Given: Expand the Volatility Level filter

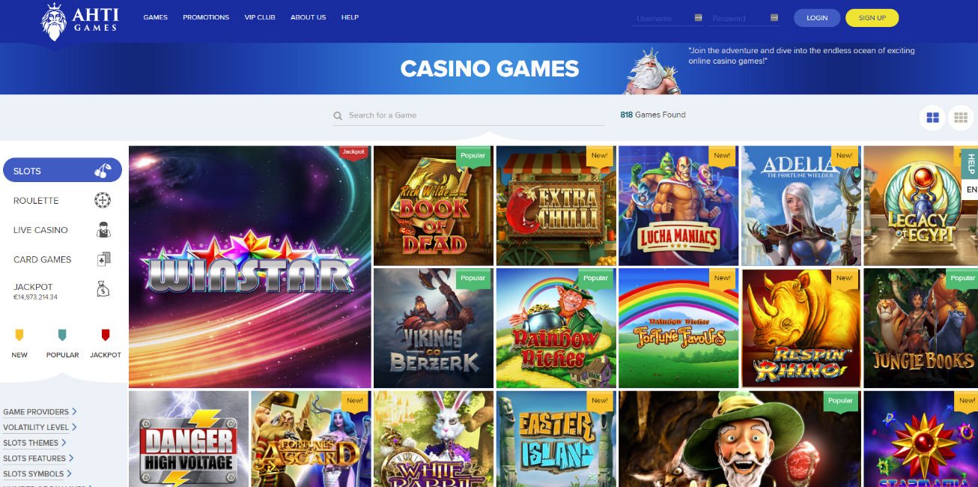Looking at the screenshot, I should (x=40, y=427).
